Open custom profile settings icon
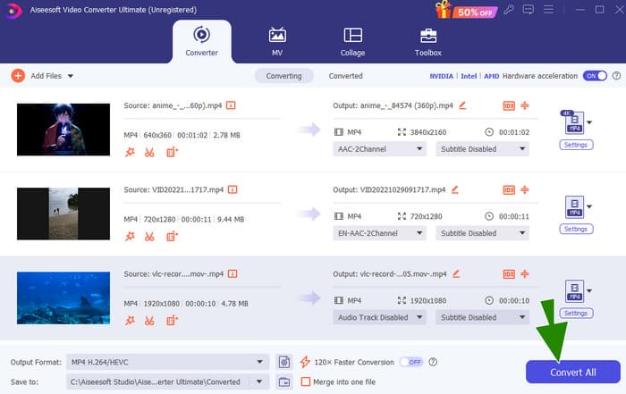Screen dimensions: 626x394 [x=284, y=362]
